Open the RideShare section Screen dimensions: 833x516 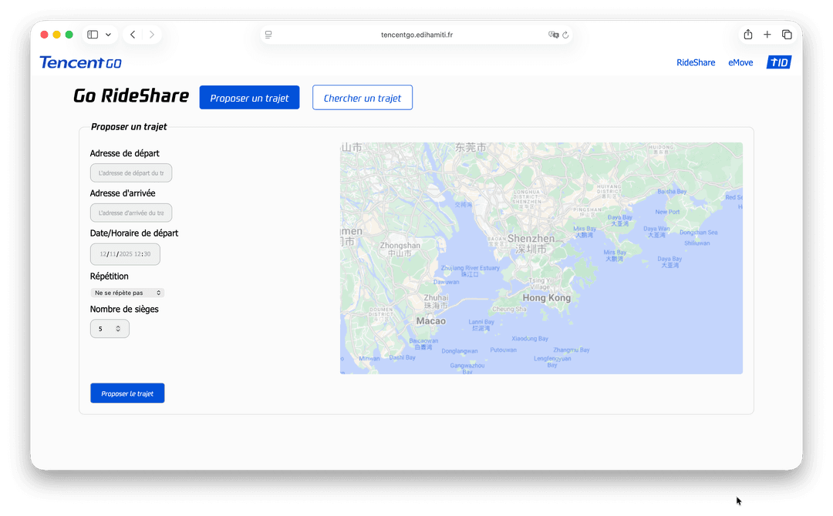tap(696, 62)
